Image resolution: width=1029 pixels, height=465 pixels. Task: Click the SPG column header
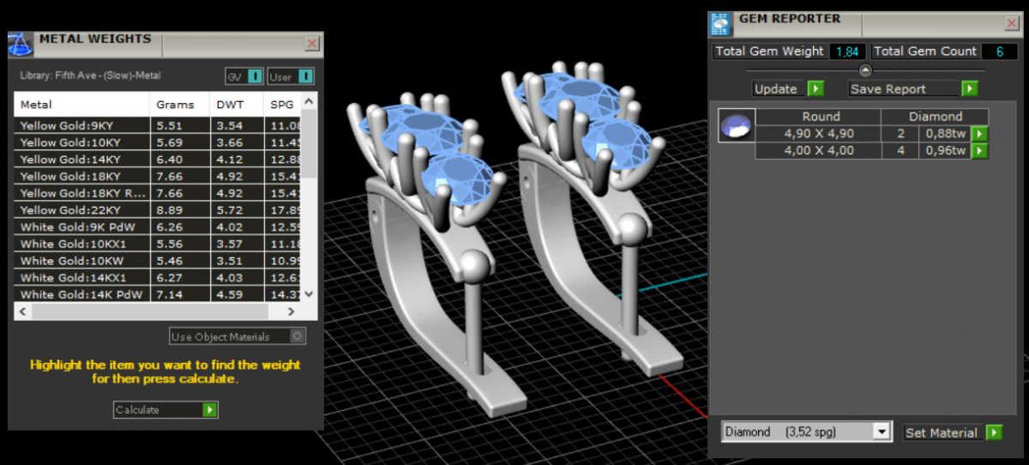point(283,105)
